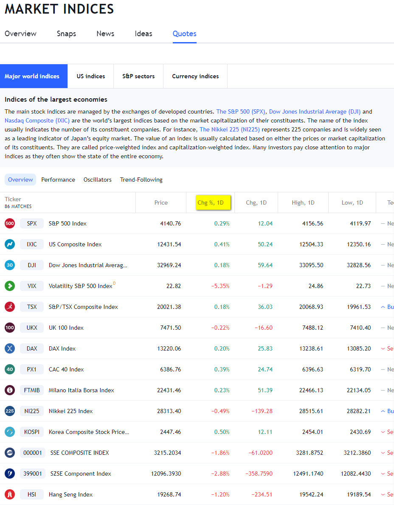Sort by Chg, 1D column header
This screenshot has height=505, width=394.
(256, 203)
